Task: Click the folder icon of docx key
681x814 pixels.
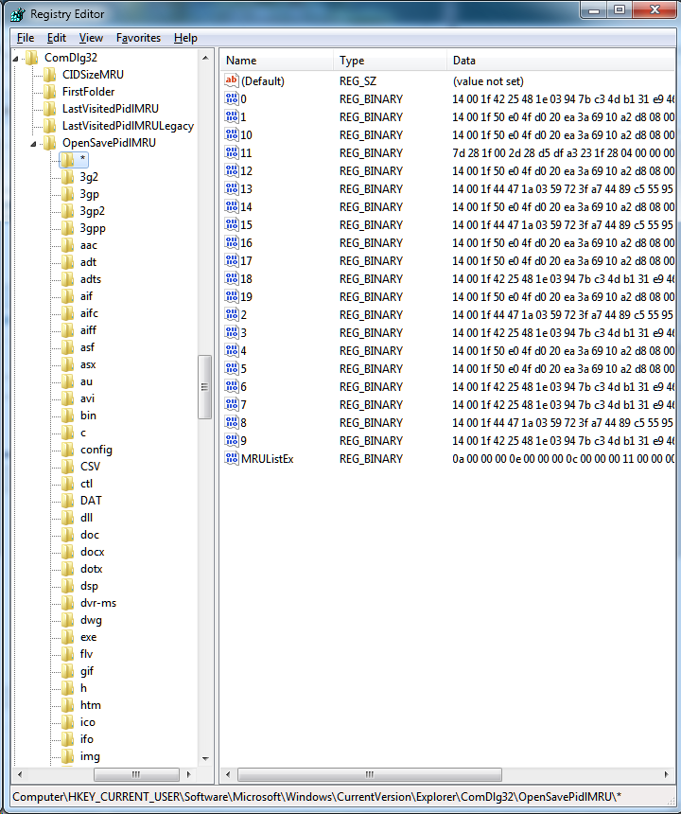Action: point(68,552)
